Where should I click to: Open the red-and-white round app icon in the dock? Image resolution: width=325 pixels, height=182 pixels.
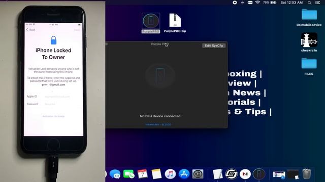245,174
